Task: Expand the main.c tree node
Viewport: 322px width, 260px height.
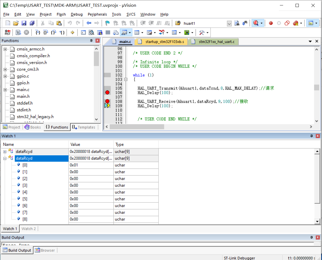Action: tap(5, 90)
